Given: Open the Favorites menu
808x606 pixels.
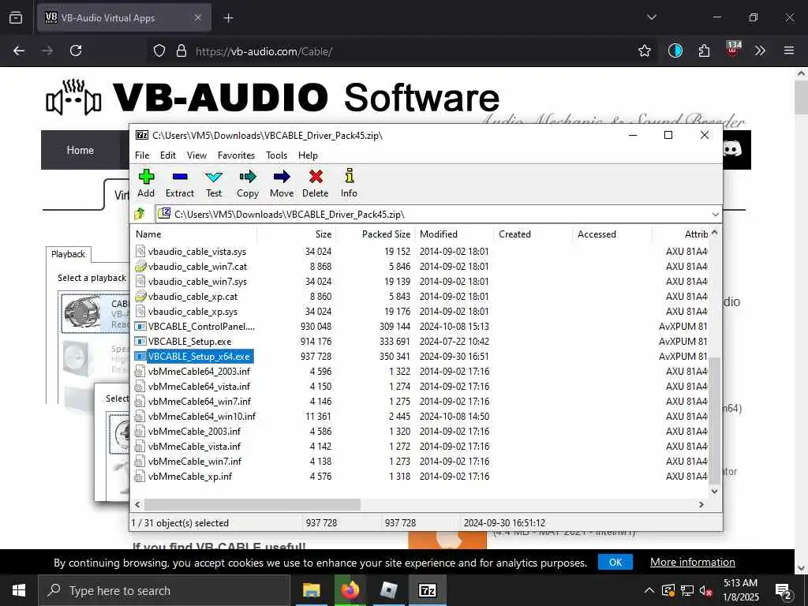Looking at the screenshot, I should coord(236,155).
